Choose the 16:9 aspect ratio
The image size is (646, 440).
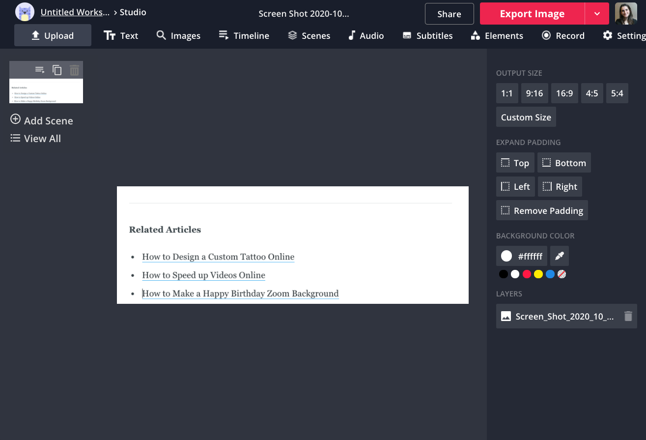click(564, 93)
